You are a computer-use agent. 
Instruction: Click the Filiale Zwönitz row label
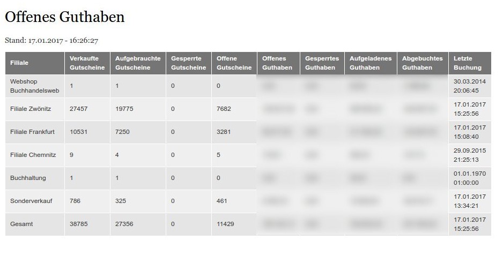[31, 109]
